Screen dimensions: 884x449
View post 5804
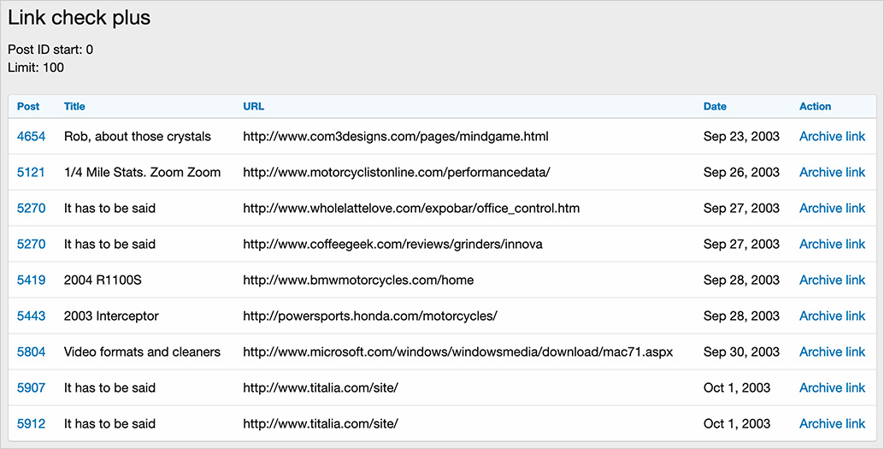[31, 352]
